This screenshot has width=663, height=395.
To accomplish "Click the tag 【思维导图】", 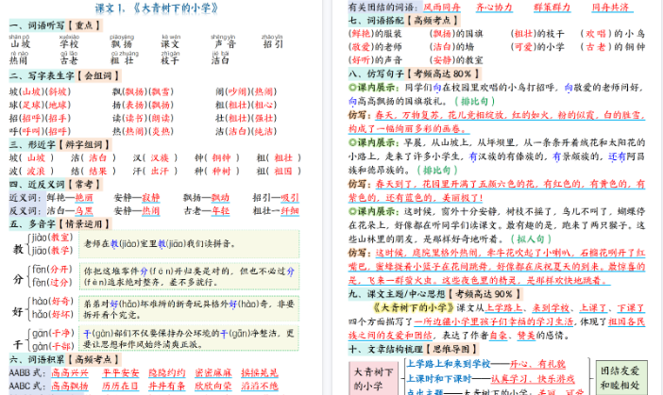I will [451, 349].
